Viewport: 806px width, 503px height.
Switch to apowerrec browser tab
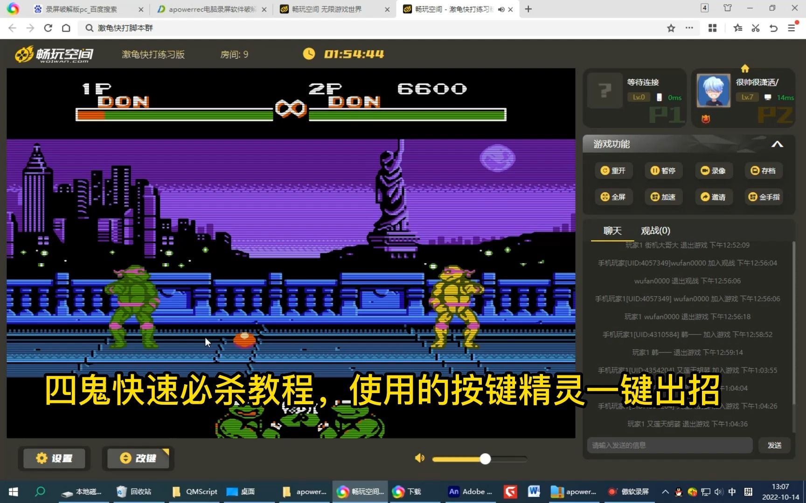[212, 9]
